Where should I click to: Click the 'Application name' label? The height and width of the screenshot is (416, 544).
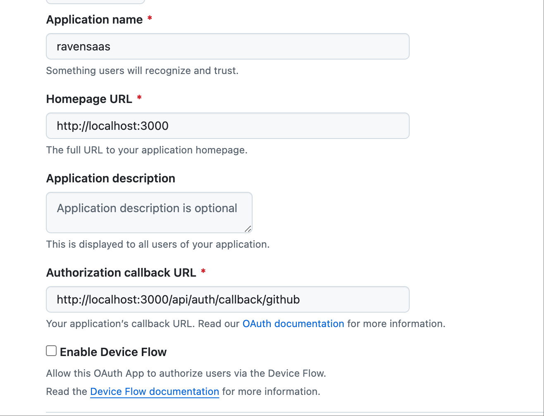click(95, 20)
